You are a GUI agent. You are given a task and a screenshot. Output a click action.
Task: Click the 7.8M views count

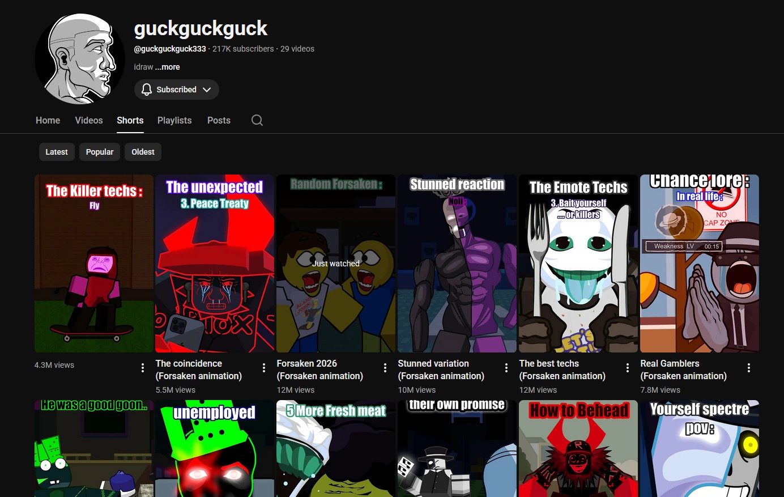(661, 390)
